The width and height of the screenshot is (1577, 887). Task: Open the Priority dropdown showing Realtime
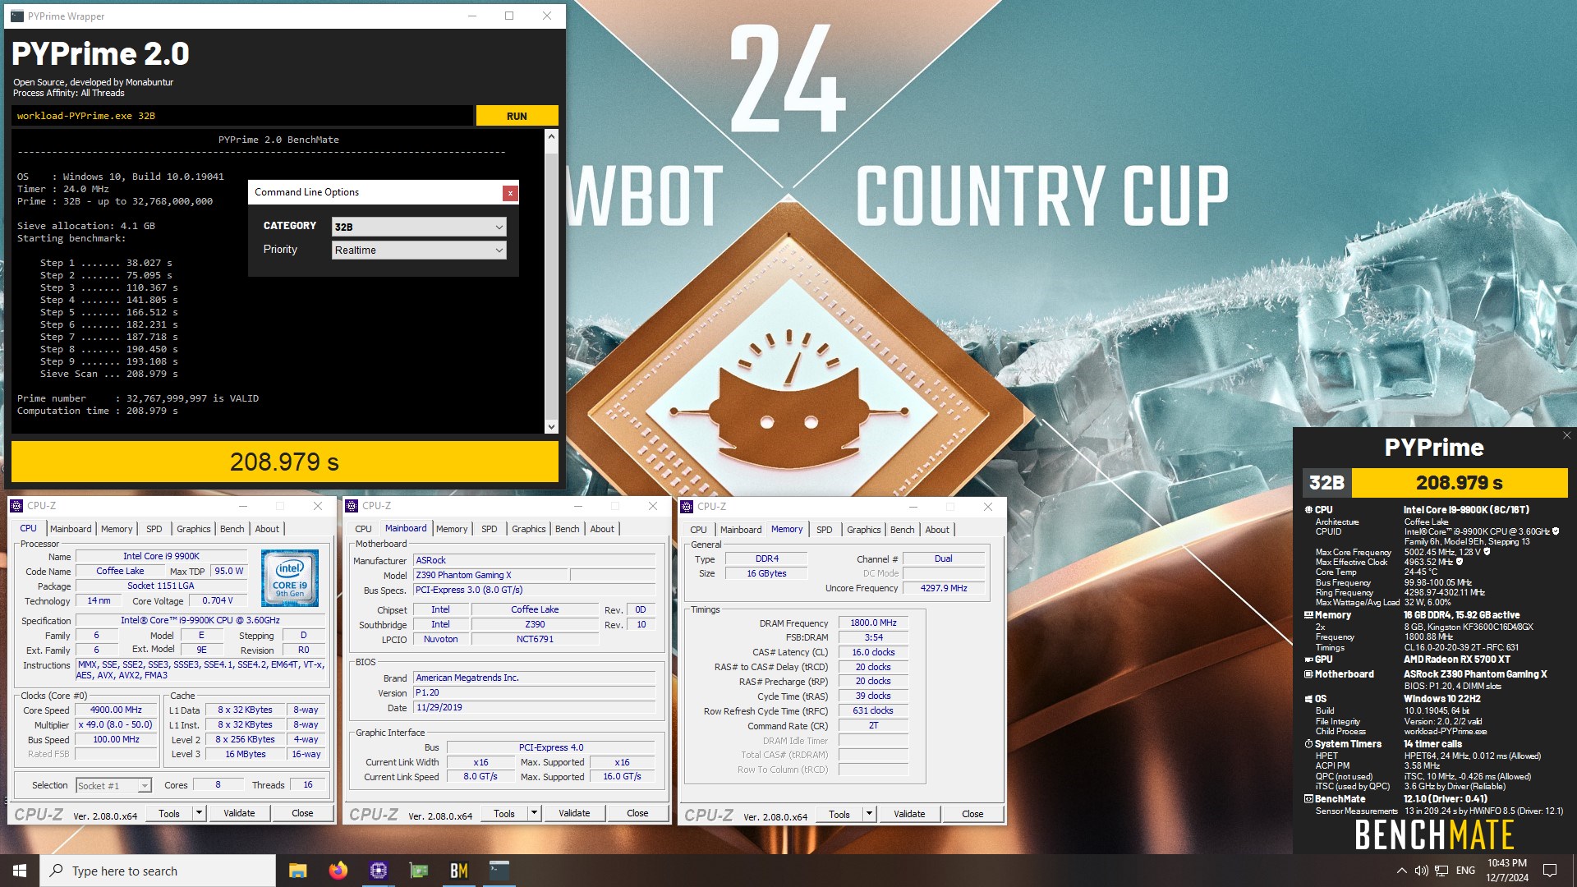click(x=419, y=250)
